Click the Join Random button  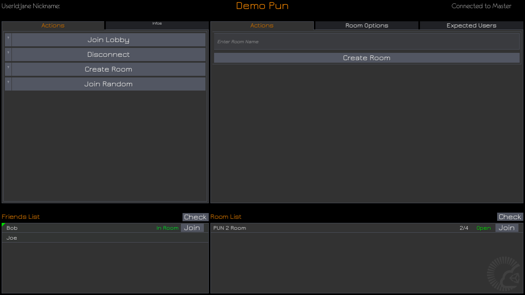pos(109,84)
